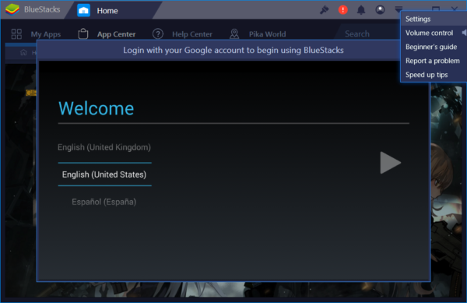Open the account profile icon
The image size is (467, 303).
(x=380, y=10)
